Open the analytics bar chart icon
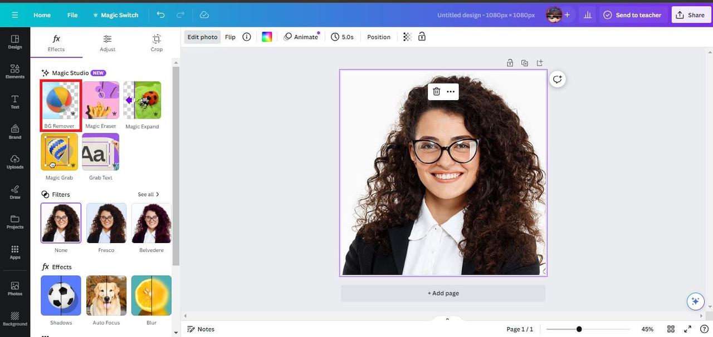This screenshot has height=337, width=713. pyautogui.click(x=588, y=15)
